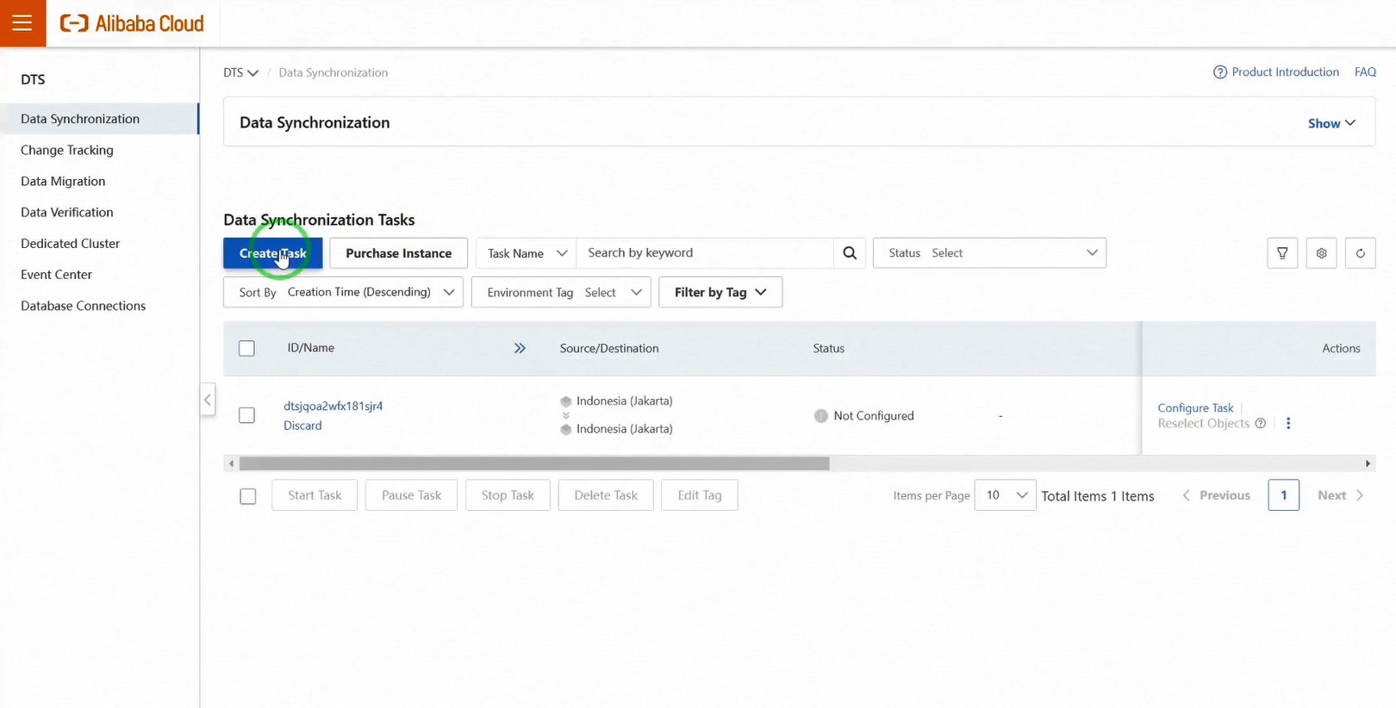Open the table settings gear icon

pos(1321,253)
